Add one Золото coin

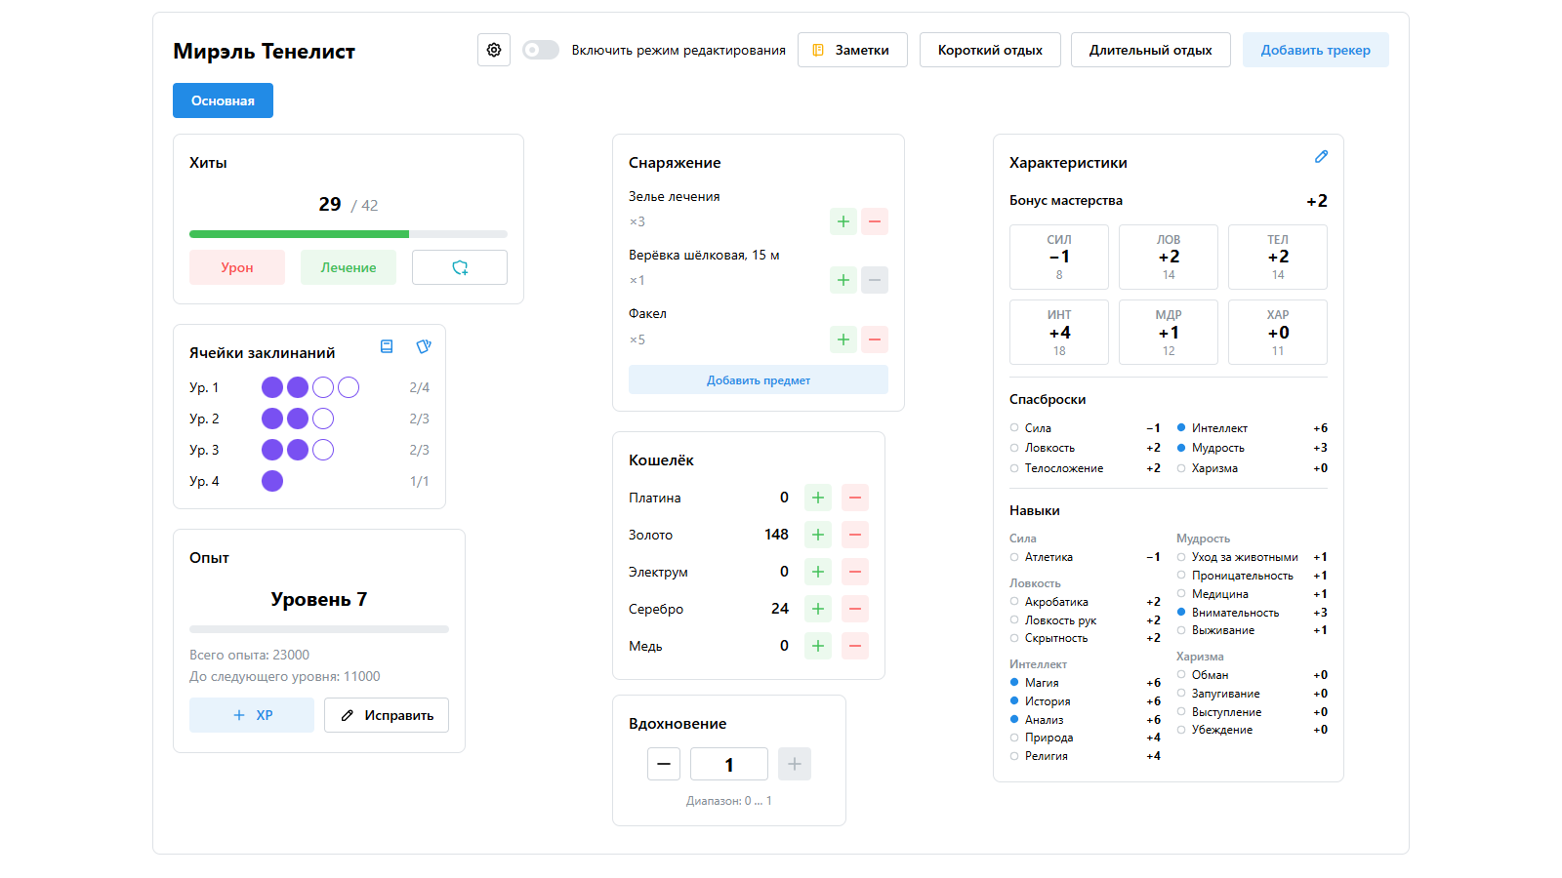click(818, 535)
